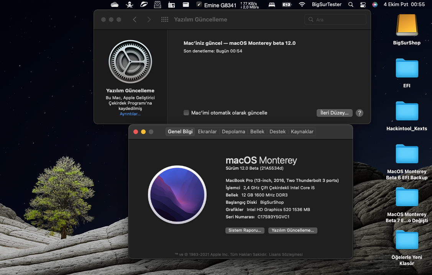This screenshot has width=432, height=275.
Task: Click the back arrow in Yazılım Güncelleme toolbar
Action: (x=135, y=20)
